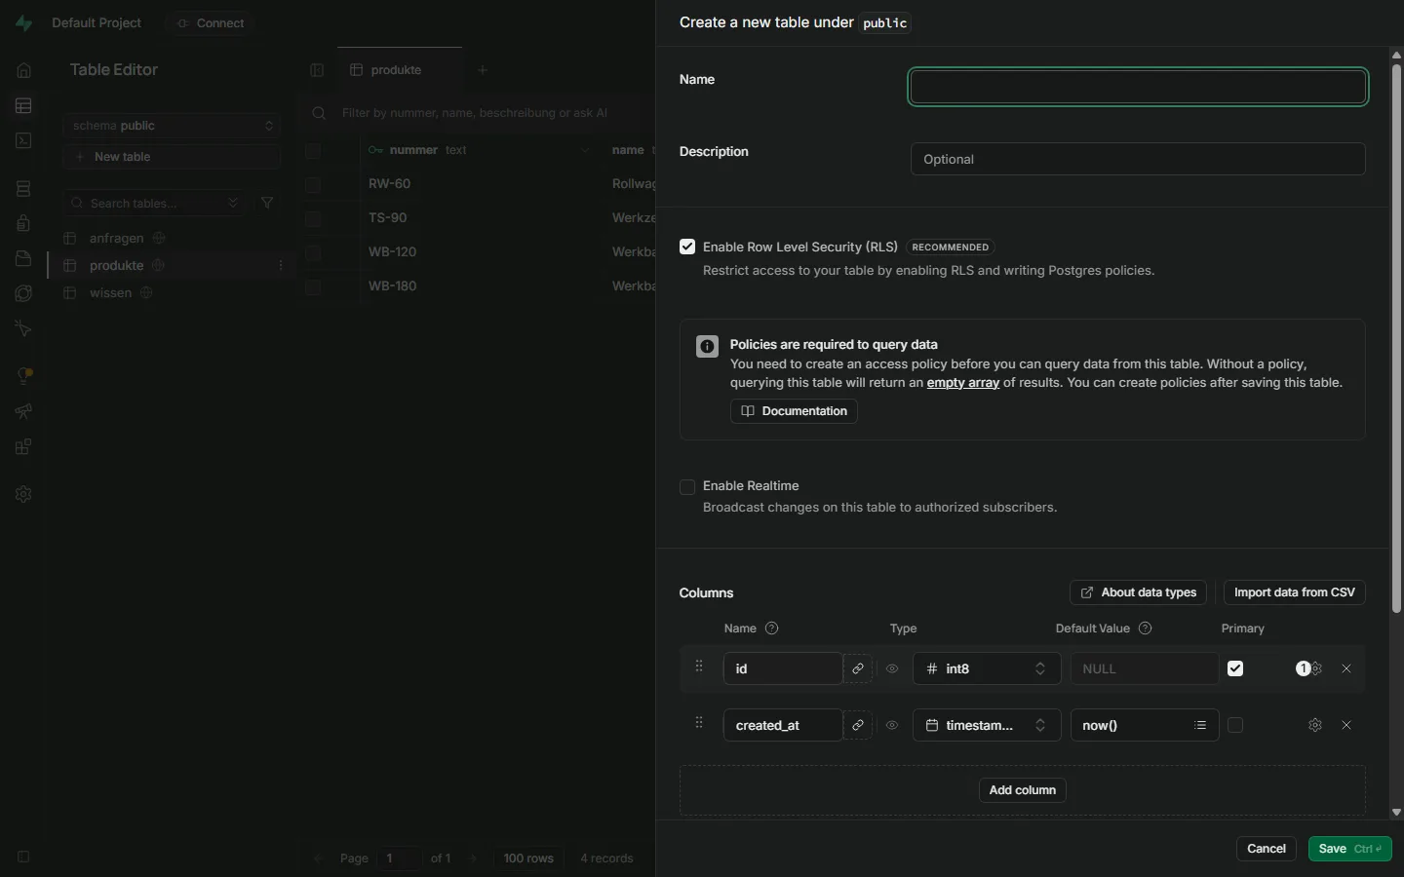Open default value suggestions list for now()

(1200, 725)
